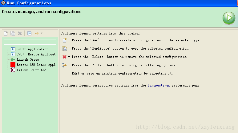238x133 pixels.
Task: Select C/C++ Application in the tree
Action: tap(32, 49)
